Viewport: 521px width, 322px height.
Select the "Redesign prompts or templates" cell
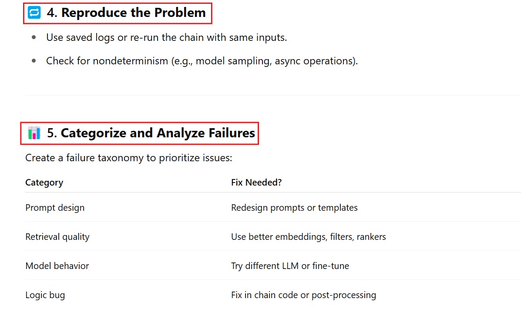click(x=294, y=208)
